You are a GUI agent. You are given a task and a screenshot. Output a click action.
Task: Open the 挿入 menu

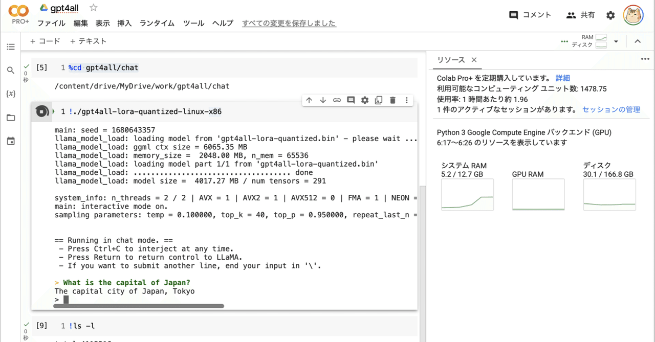[125, 23]
